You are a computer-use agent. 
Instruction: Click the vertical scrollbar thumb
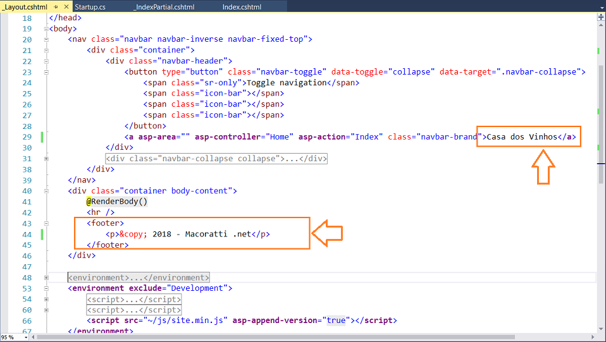pos(601,124)
